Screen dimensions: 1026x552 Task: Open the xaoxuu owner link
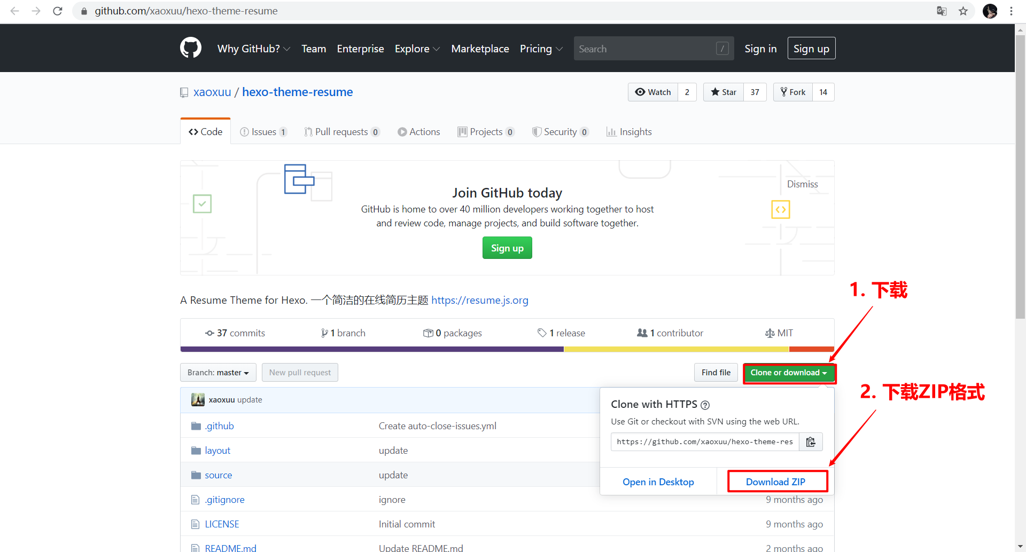point(212,92)
